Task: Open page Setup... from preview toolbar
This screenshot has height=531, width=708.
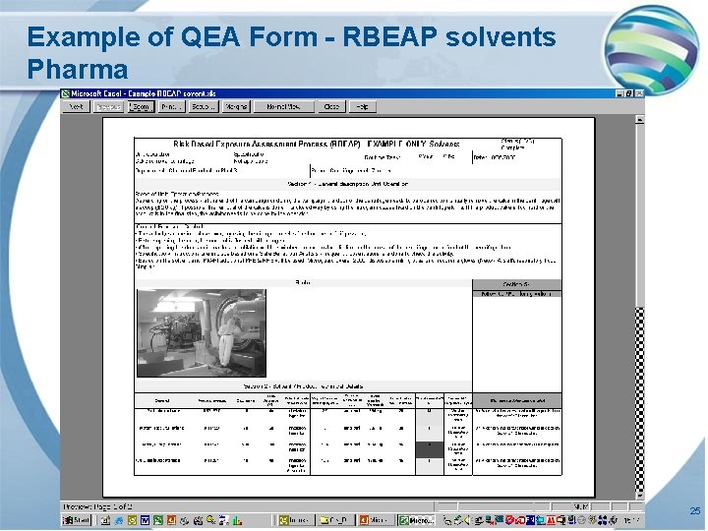Action: (204, 107)
